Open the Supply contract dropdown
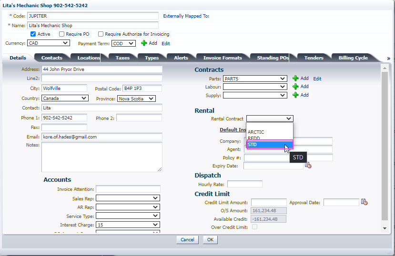 (255, 95)
